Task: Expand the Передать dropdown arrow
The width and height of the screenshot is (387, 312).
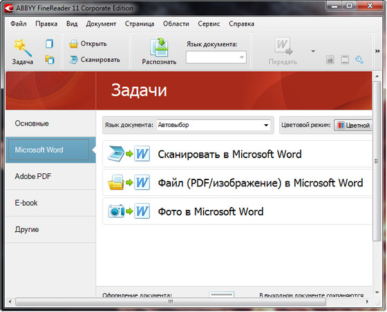Action: click(x=313, y=51)
